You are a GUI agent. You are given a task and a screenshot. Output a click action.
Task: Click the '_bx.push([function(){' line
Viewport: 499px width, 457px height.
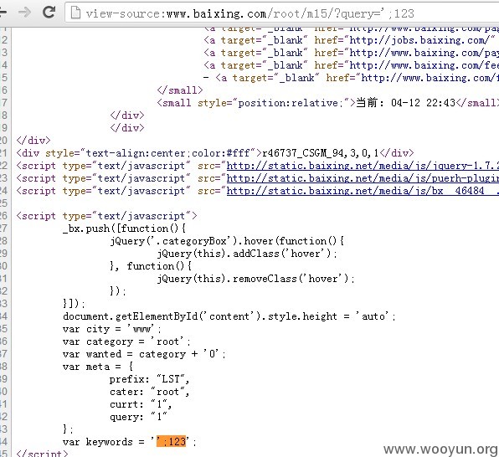point(125,228)
